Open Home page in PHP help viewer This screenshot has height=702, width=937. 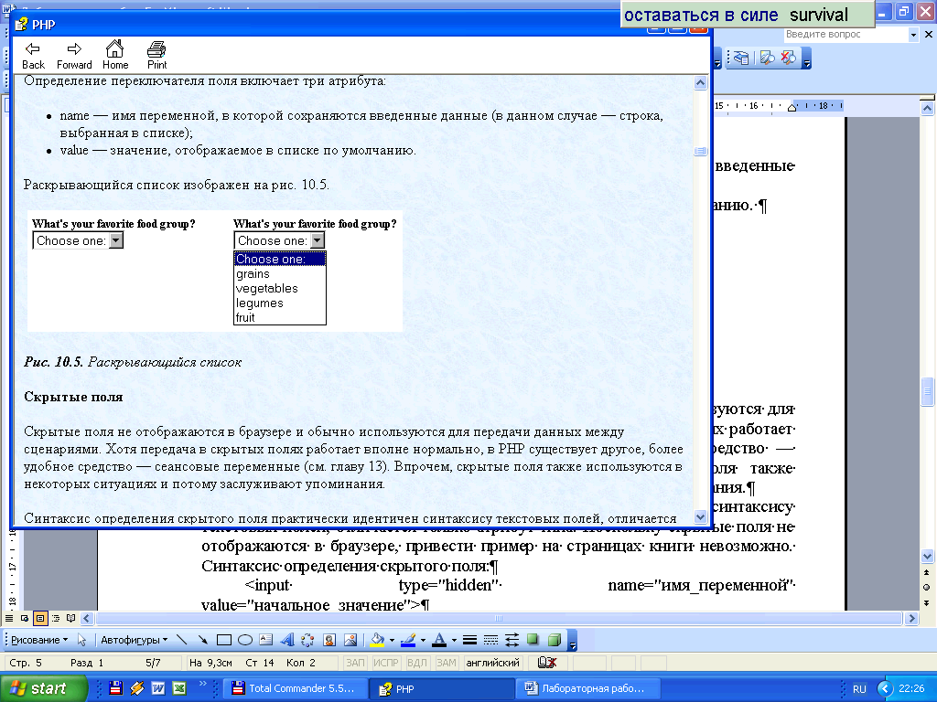[x=114, y=56]
